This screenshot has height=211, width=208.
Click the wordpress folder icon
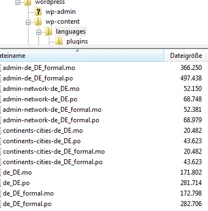pos(27,2)
